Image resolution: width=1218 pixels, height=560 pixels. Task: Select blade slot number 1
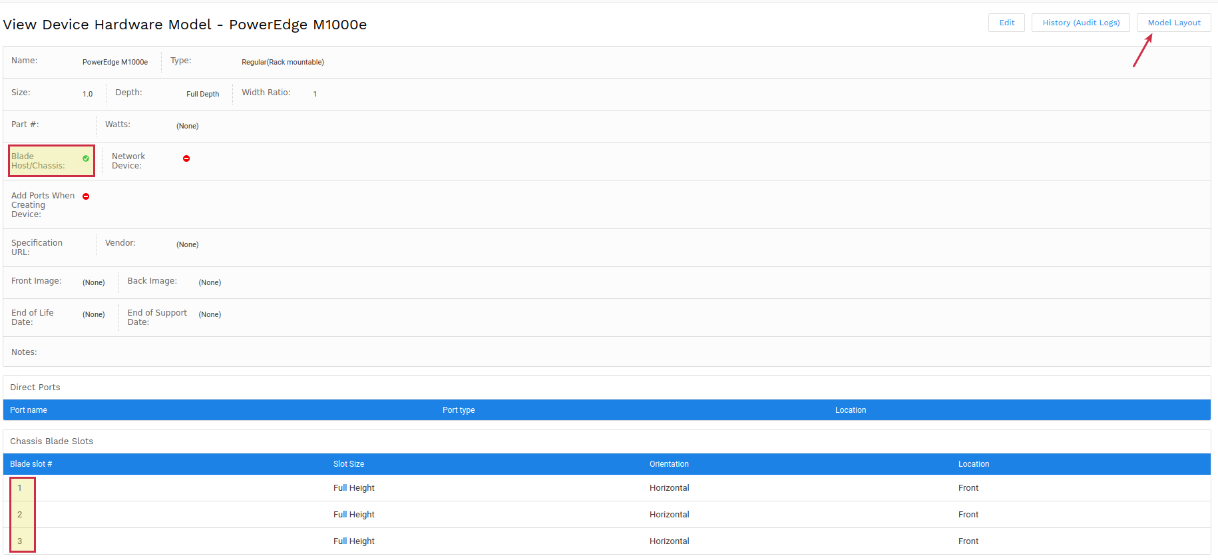click(20, 488)
